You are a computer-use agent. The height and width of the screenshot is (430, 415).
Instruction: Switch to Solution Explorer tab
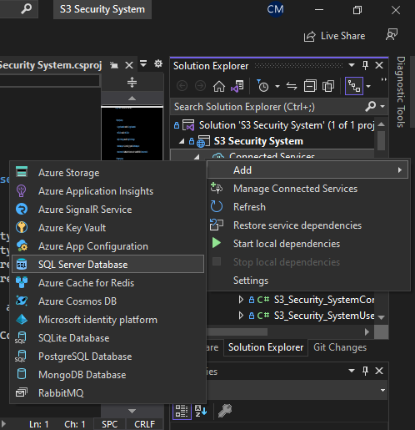pos(266,347)
